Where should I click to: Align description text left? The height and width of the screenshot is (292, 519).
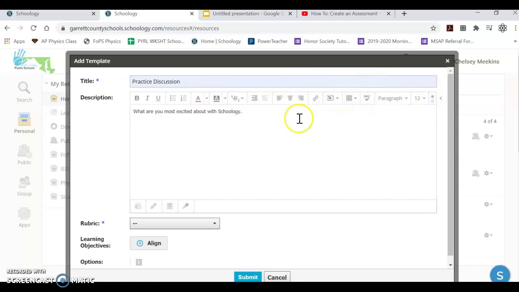(279, 98)
